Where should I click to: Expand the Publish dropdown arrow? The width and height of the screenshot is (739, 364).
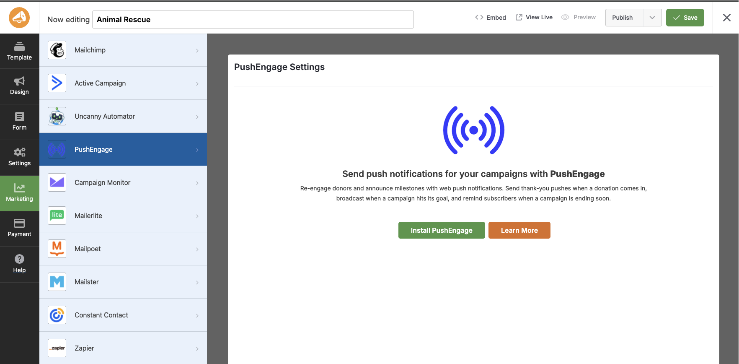(x=652, y=18)
